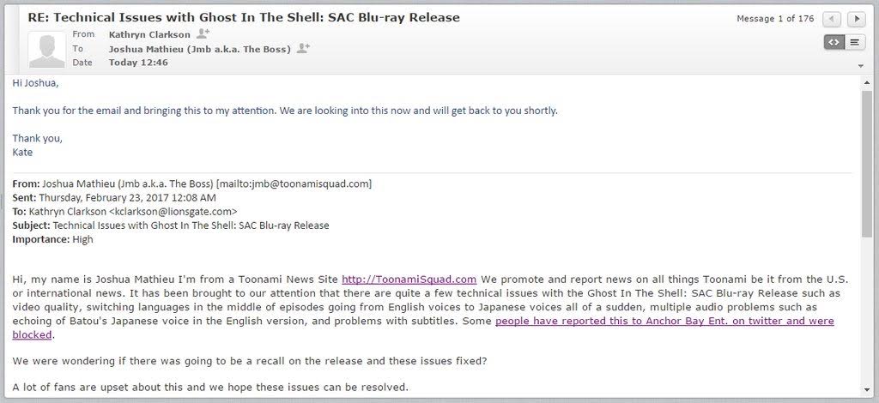Click sender name Kathryn Clarkson

(x=149, y=34)
